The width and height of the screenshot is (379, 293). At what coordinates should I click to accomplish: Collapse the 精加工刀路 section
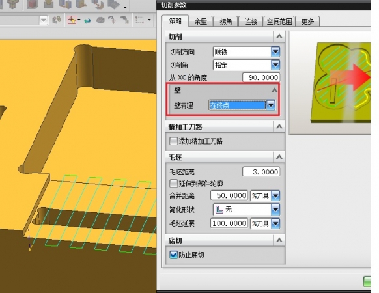[279, 126]
